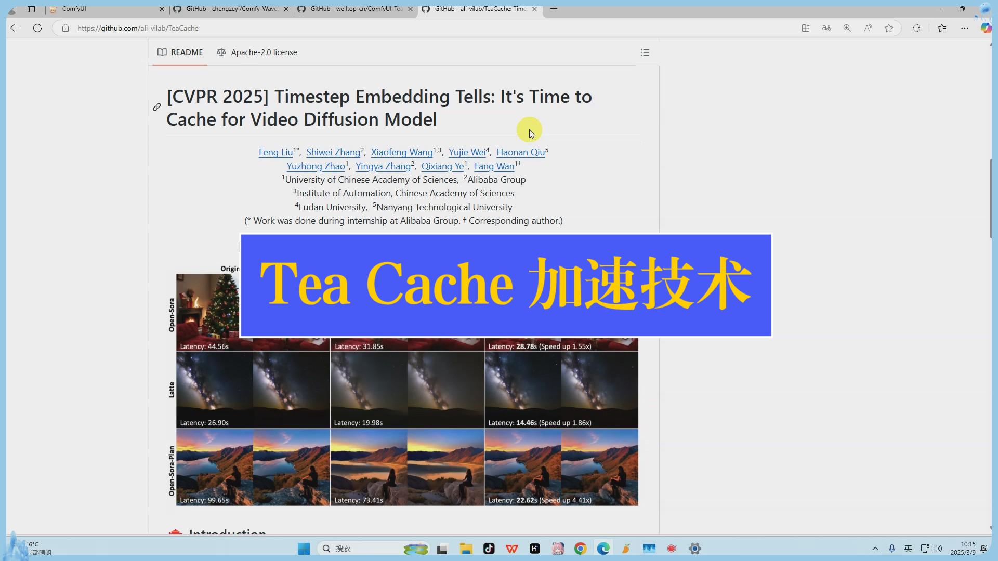
Task: Open the Fang Wan author link
Action: click(494, 166)
